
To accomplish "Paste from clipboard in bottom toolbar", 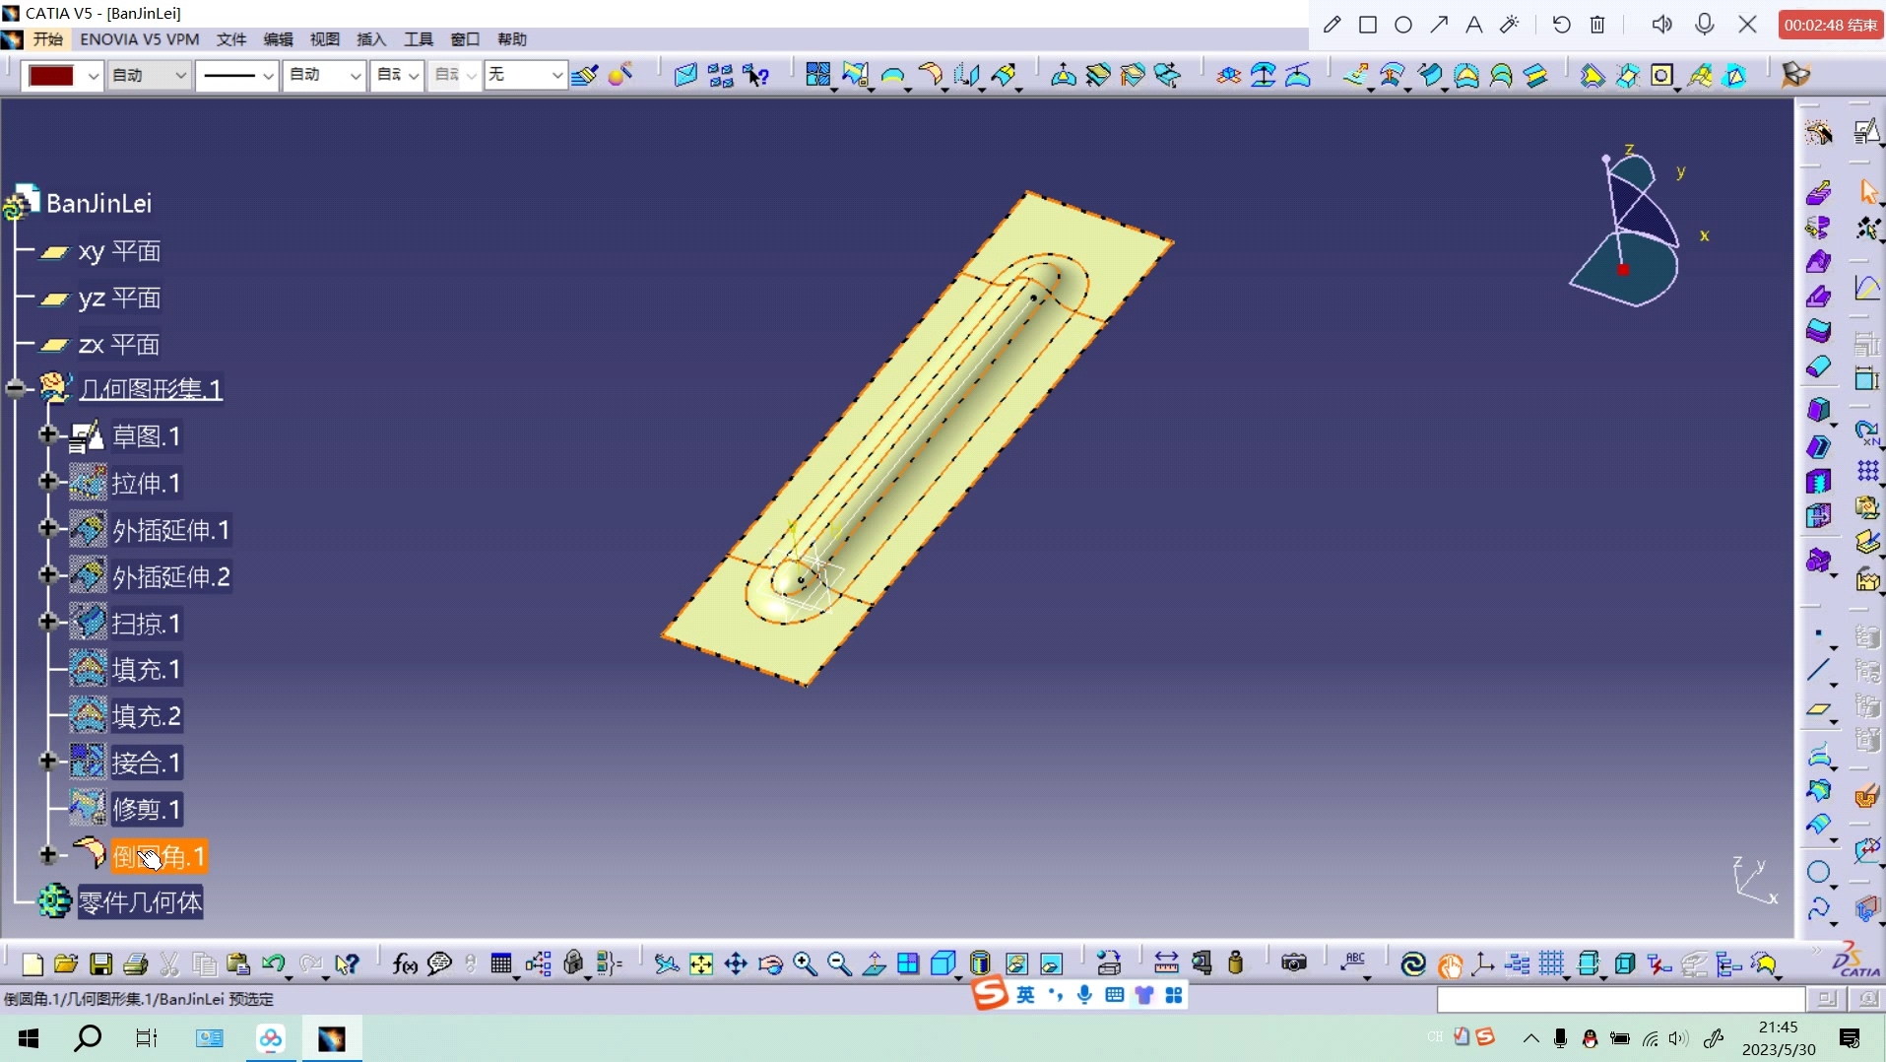I will point(238,964).
